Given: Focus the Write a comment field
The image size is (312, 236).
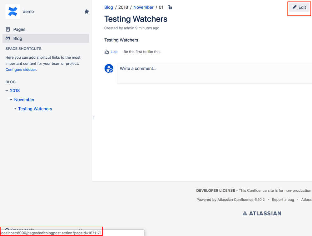Looking at the screenshot, I should 215,74.
